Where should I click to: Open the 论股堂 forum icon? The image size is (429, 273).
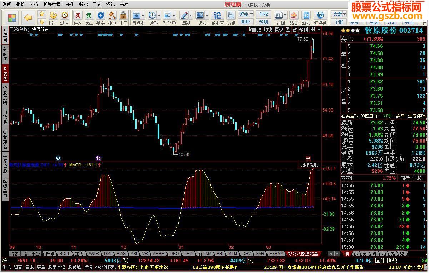(x=218, y=18)
